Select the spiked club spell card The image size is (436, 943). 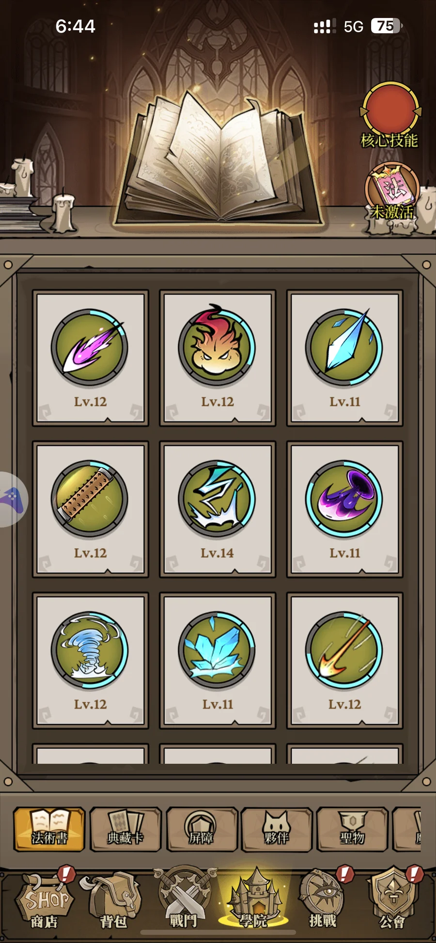point(90,510)
